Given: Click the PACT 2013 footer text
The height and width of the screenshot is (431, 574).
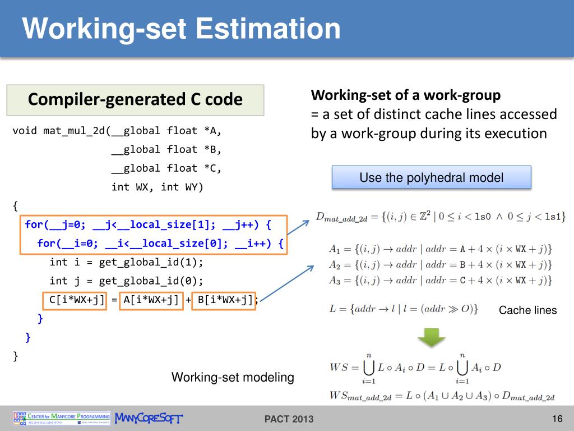Looking at the screenshot, I should [x=289, y=419].
